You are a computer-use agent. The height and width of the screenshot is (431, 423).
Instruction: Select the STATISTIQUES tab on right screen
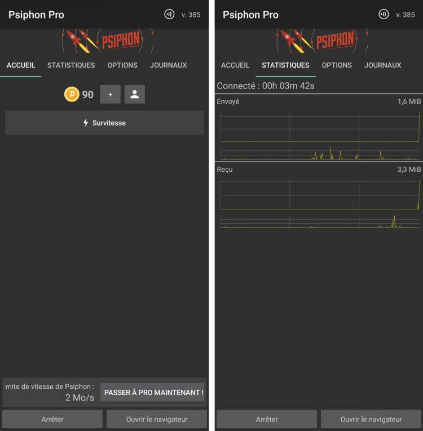point(285,65)
